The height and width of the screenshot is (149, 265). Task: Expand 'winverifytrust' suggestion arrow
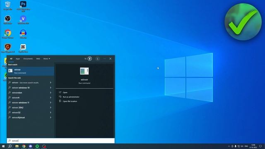(x=51, y=118)
